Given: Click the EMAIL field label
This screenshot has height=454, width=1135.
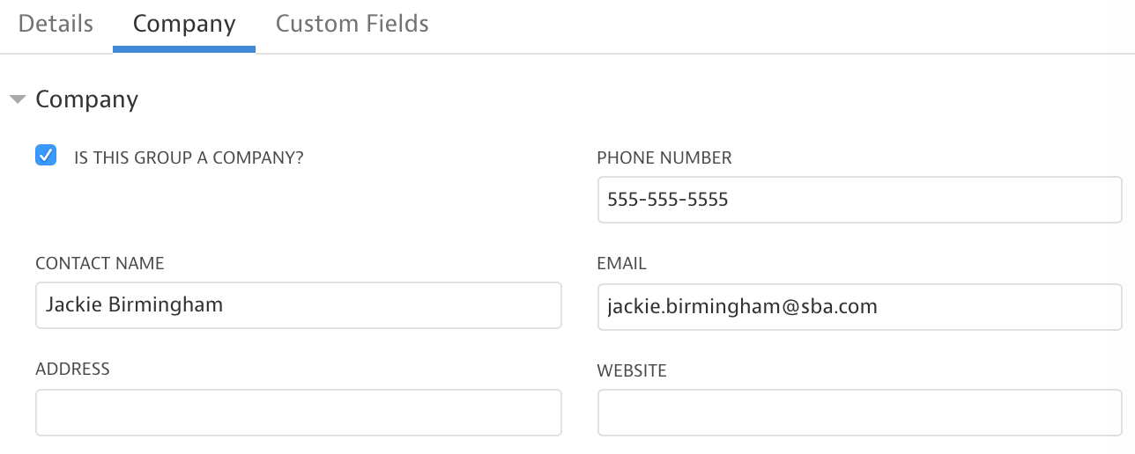Looking at the screenshot, I should click(621, 264).
